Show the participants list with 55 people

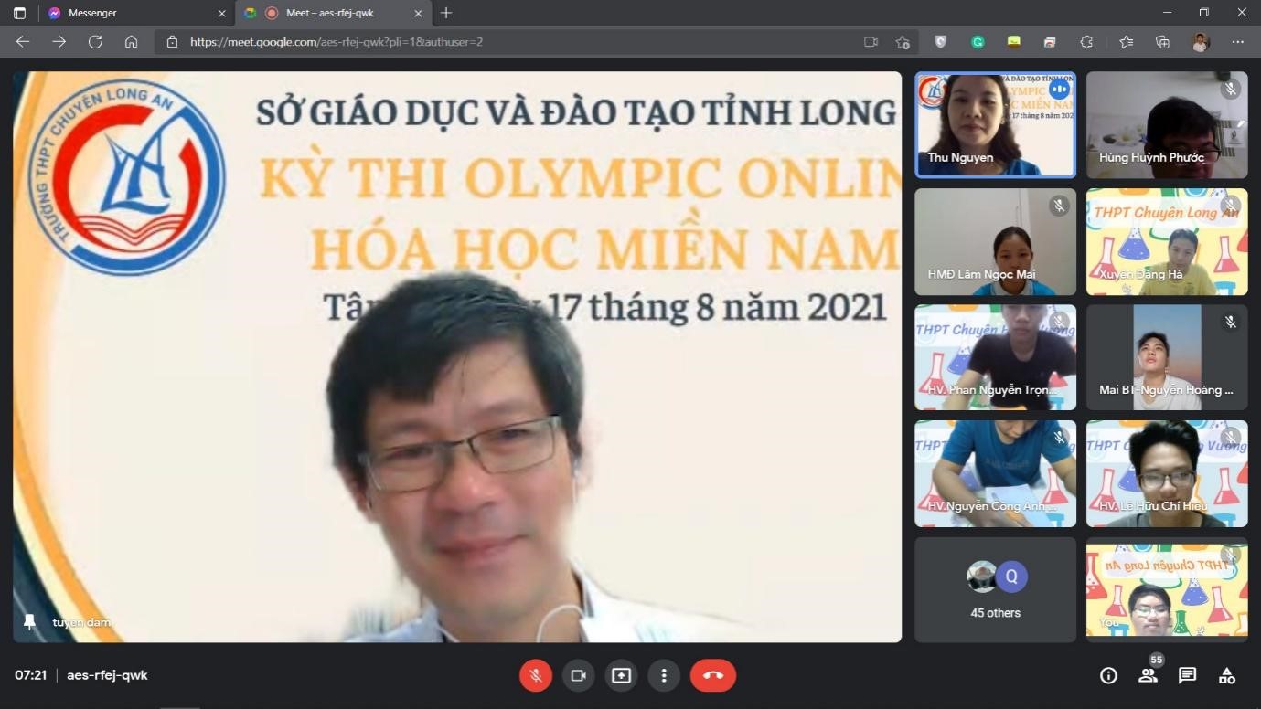click(1148, 675)
